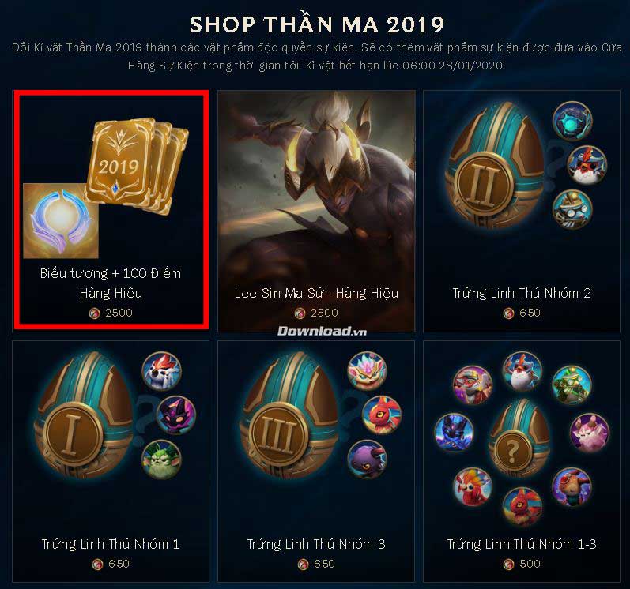This screenshot has height=589, width=630.
Task: Select the Biểu tượng + 100 Điểm Hàng Hiệu item
Action: [111, 210]
